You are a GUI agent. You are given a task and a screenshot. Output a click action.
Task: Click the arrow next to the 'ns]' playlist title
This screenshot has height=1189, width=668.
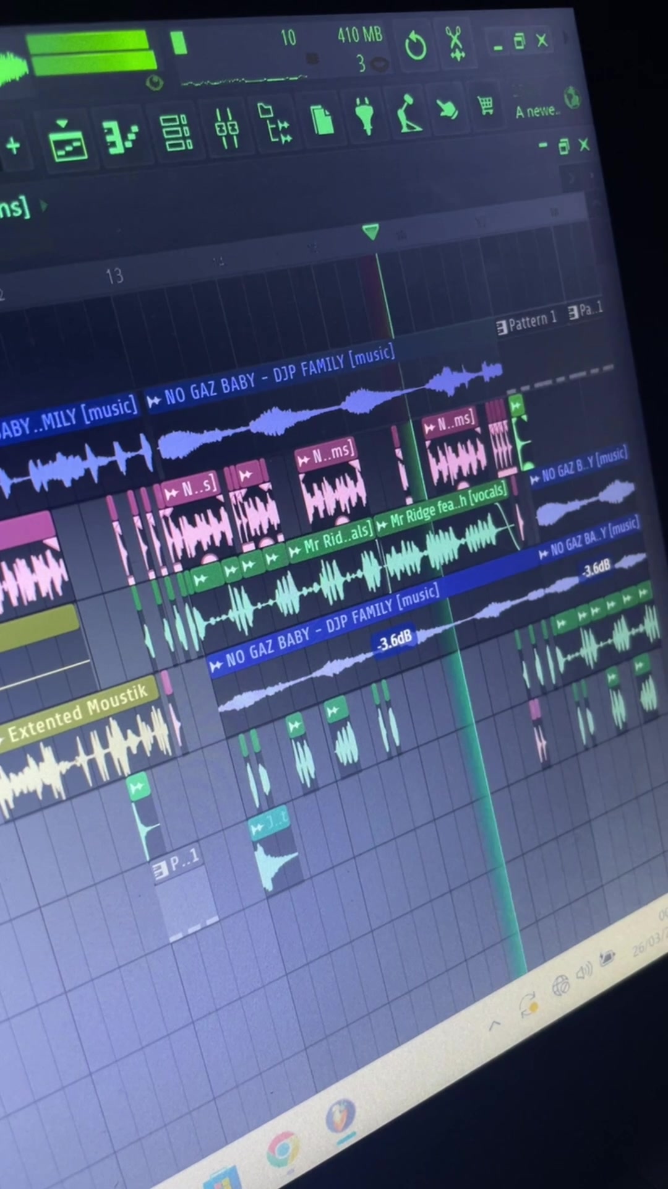tap(44, 206)
